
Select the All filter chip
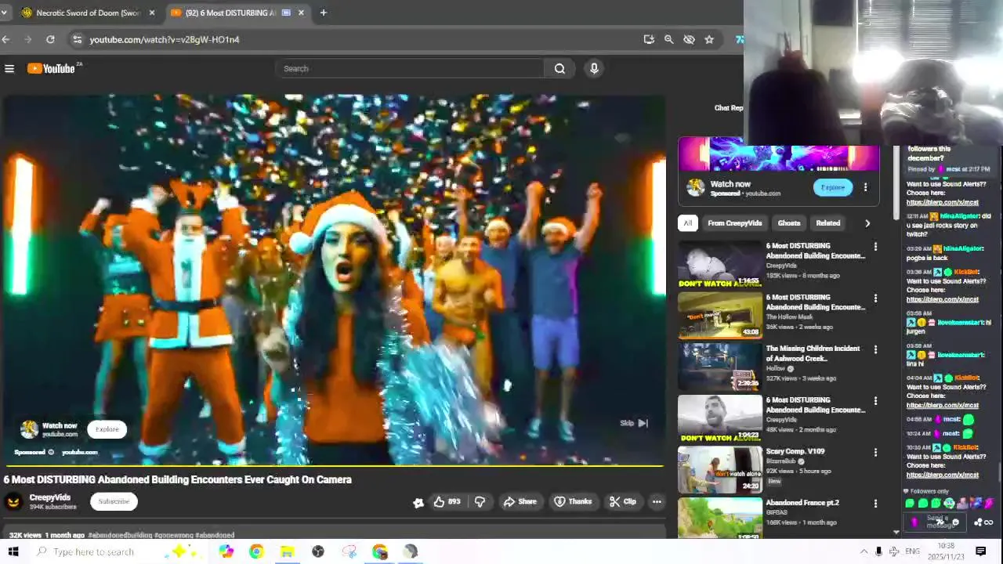(687, 223)
